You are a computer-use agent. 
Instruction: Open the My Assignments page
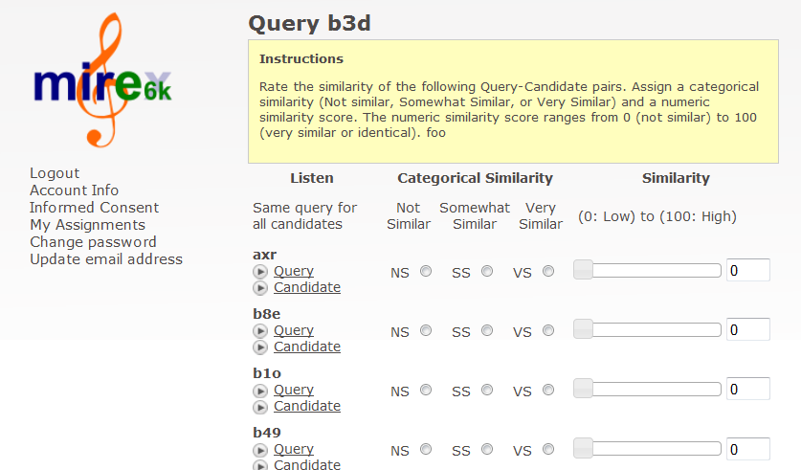[x=87, y=225]
